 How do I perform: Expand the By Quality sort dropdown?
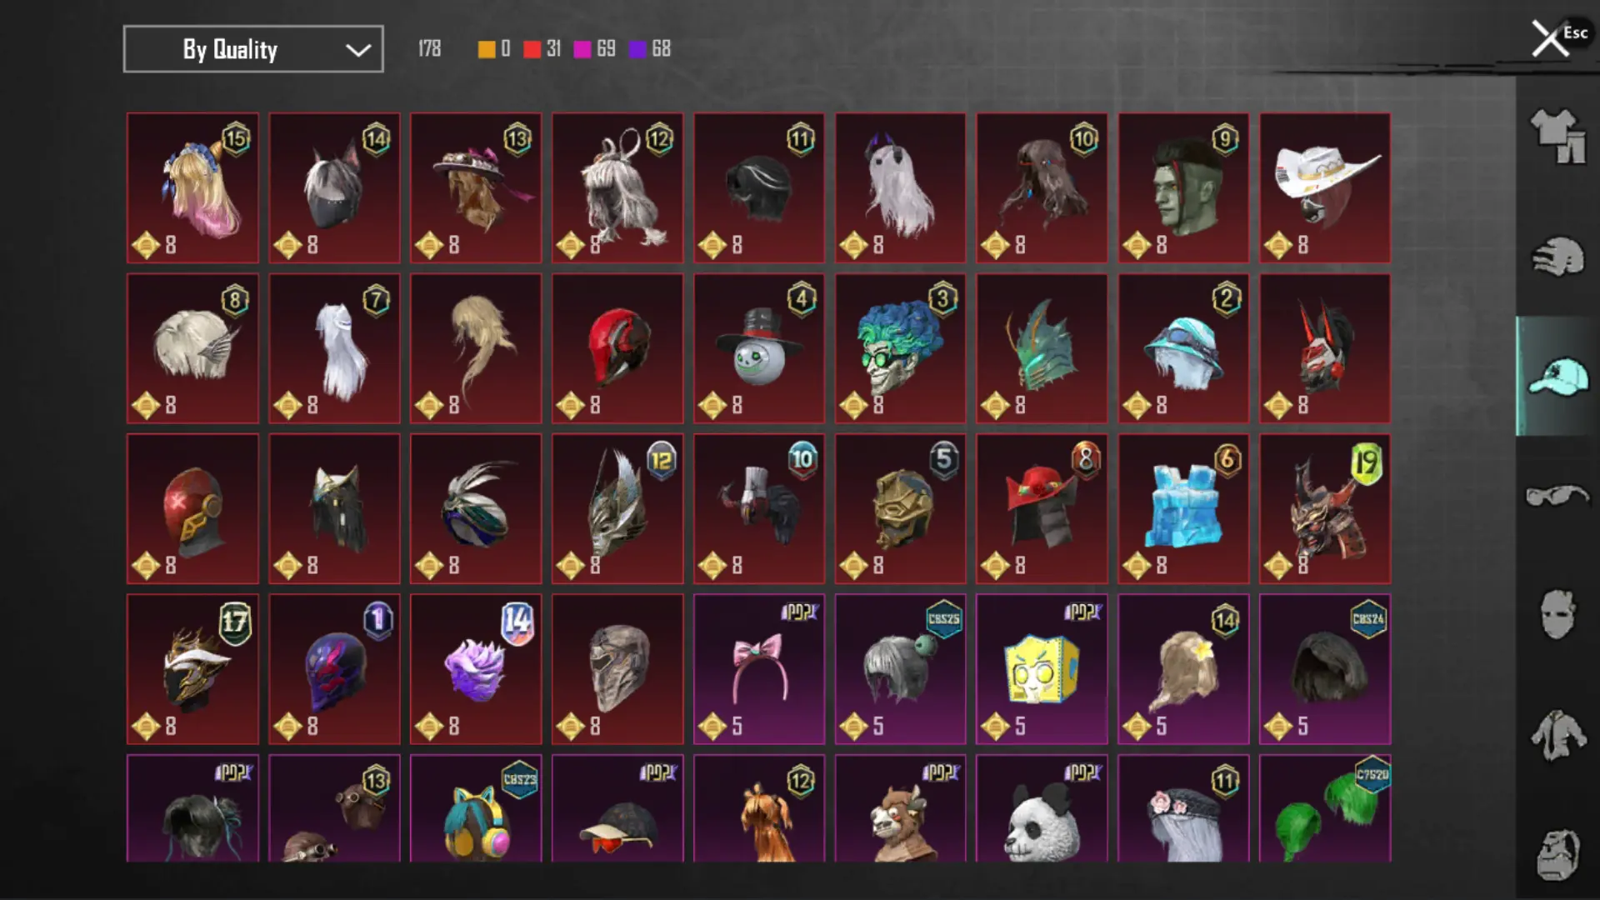(x=253, y=49)
